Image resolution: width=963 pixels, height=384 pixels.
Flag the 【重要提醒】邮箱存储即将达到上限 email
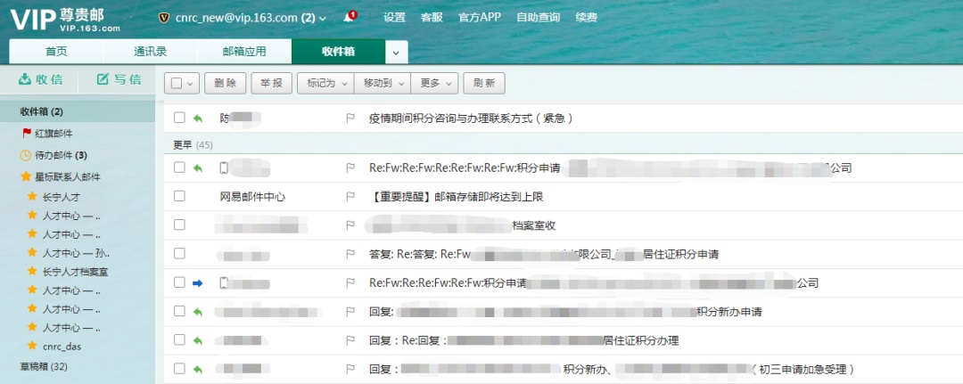coord(350,197)
